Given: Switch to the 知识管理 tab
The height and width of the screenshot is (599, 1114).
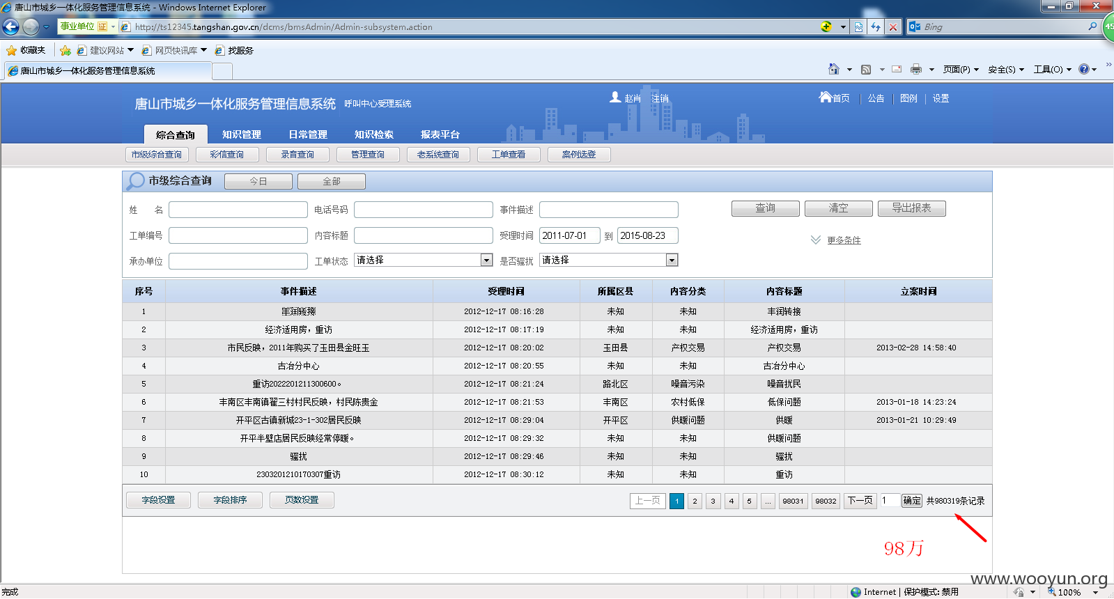Looking at the screenshot, I should coord(242,134).
